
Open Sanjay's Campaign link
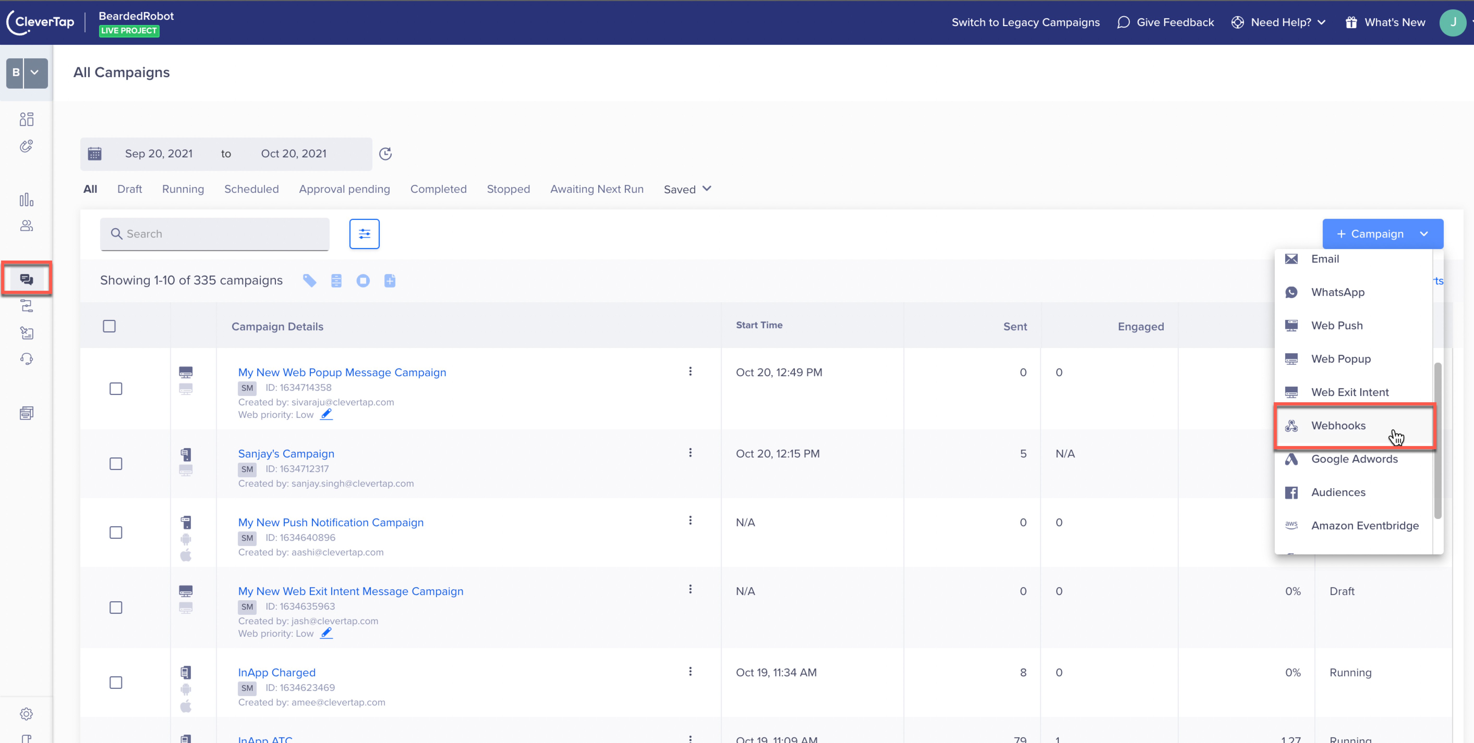click(x=286, y=454)
